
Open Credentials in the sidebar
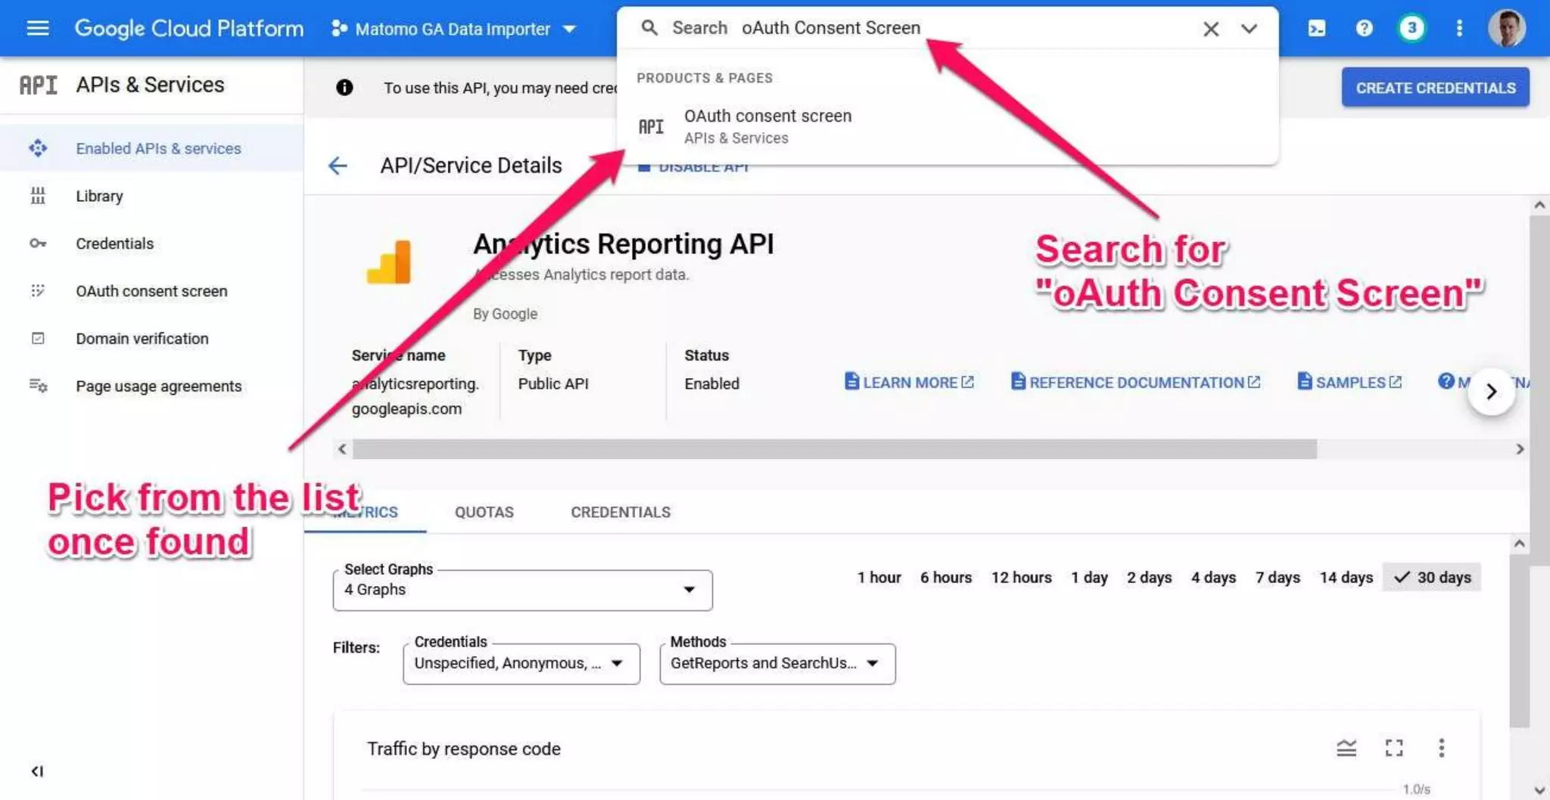tap(151, 243)
